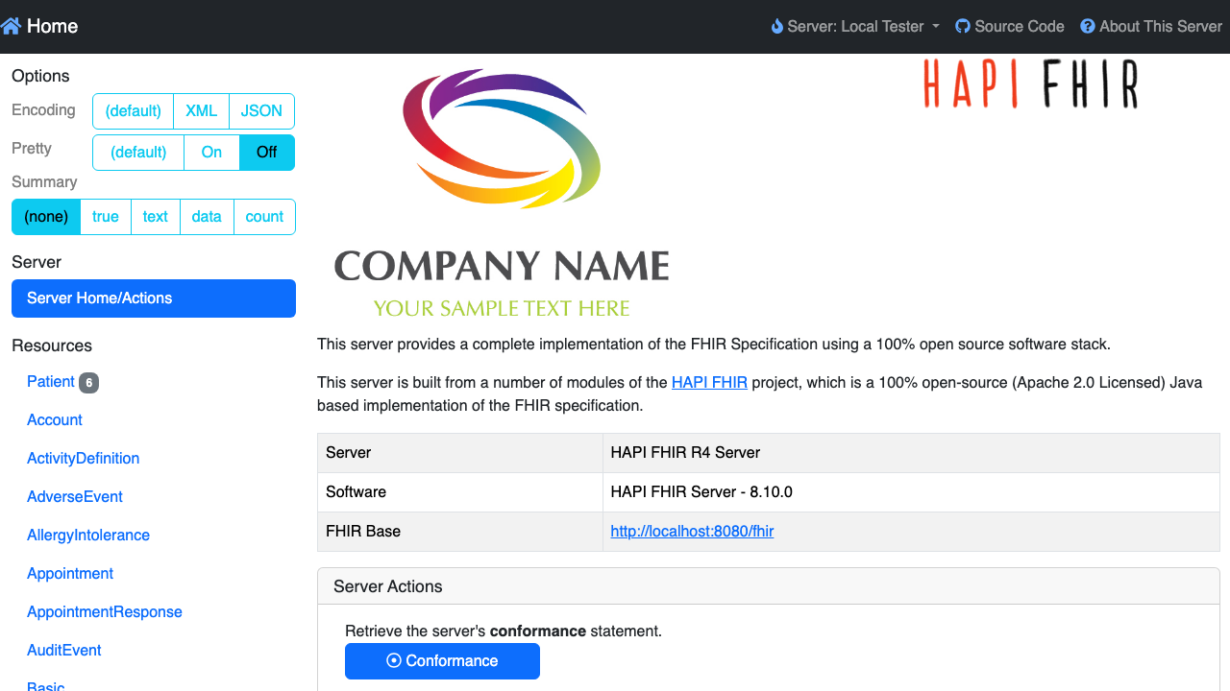Click the circle icon in the Conformance button

[x=393, y=660]
